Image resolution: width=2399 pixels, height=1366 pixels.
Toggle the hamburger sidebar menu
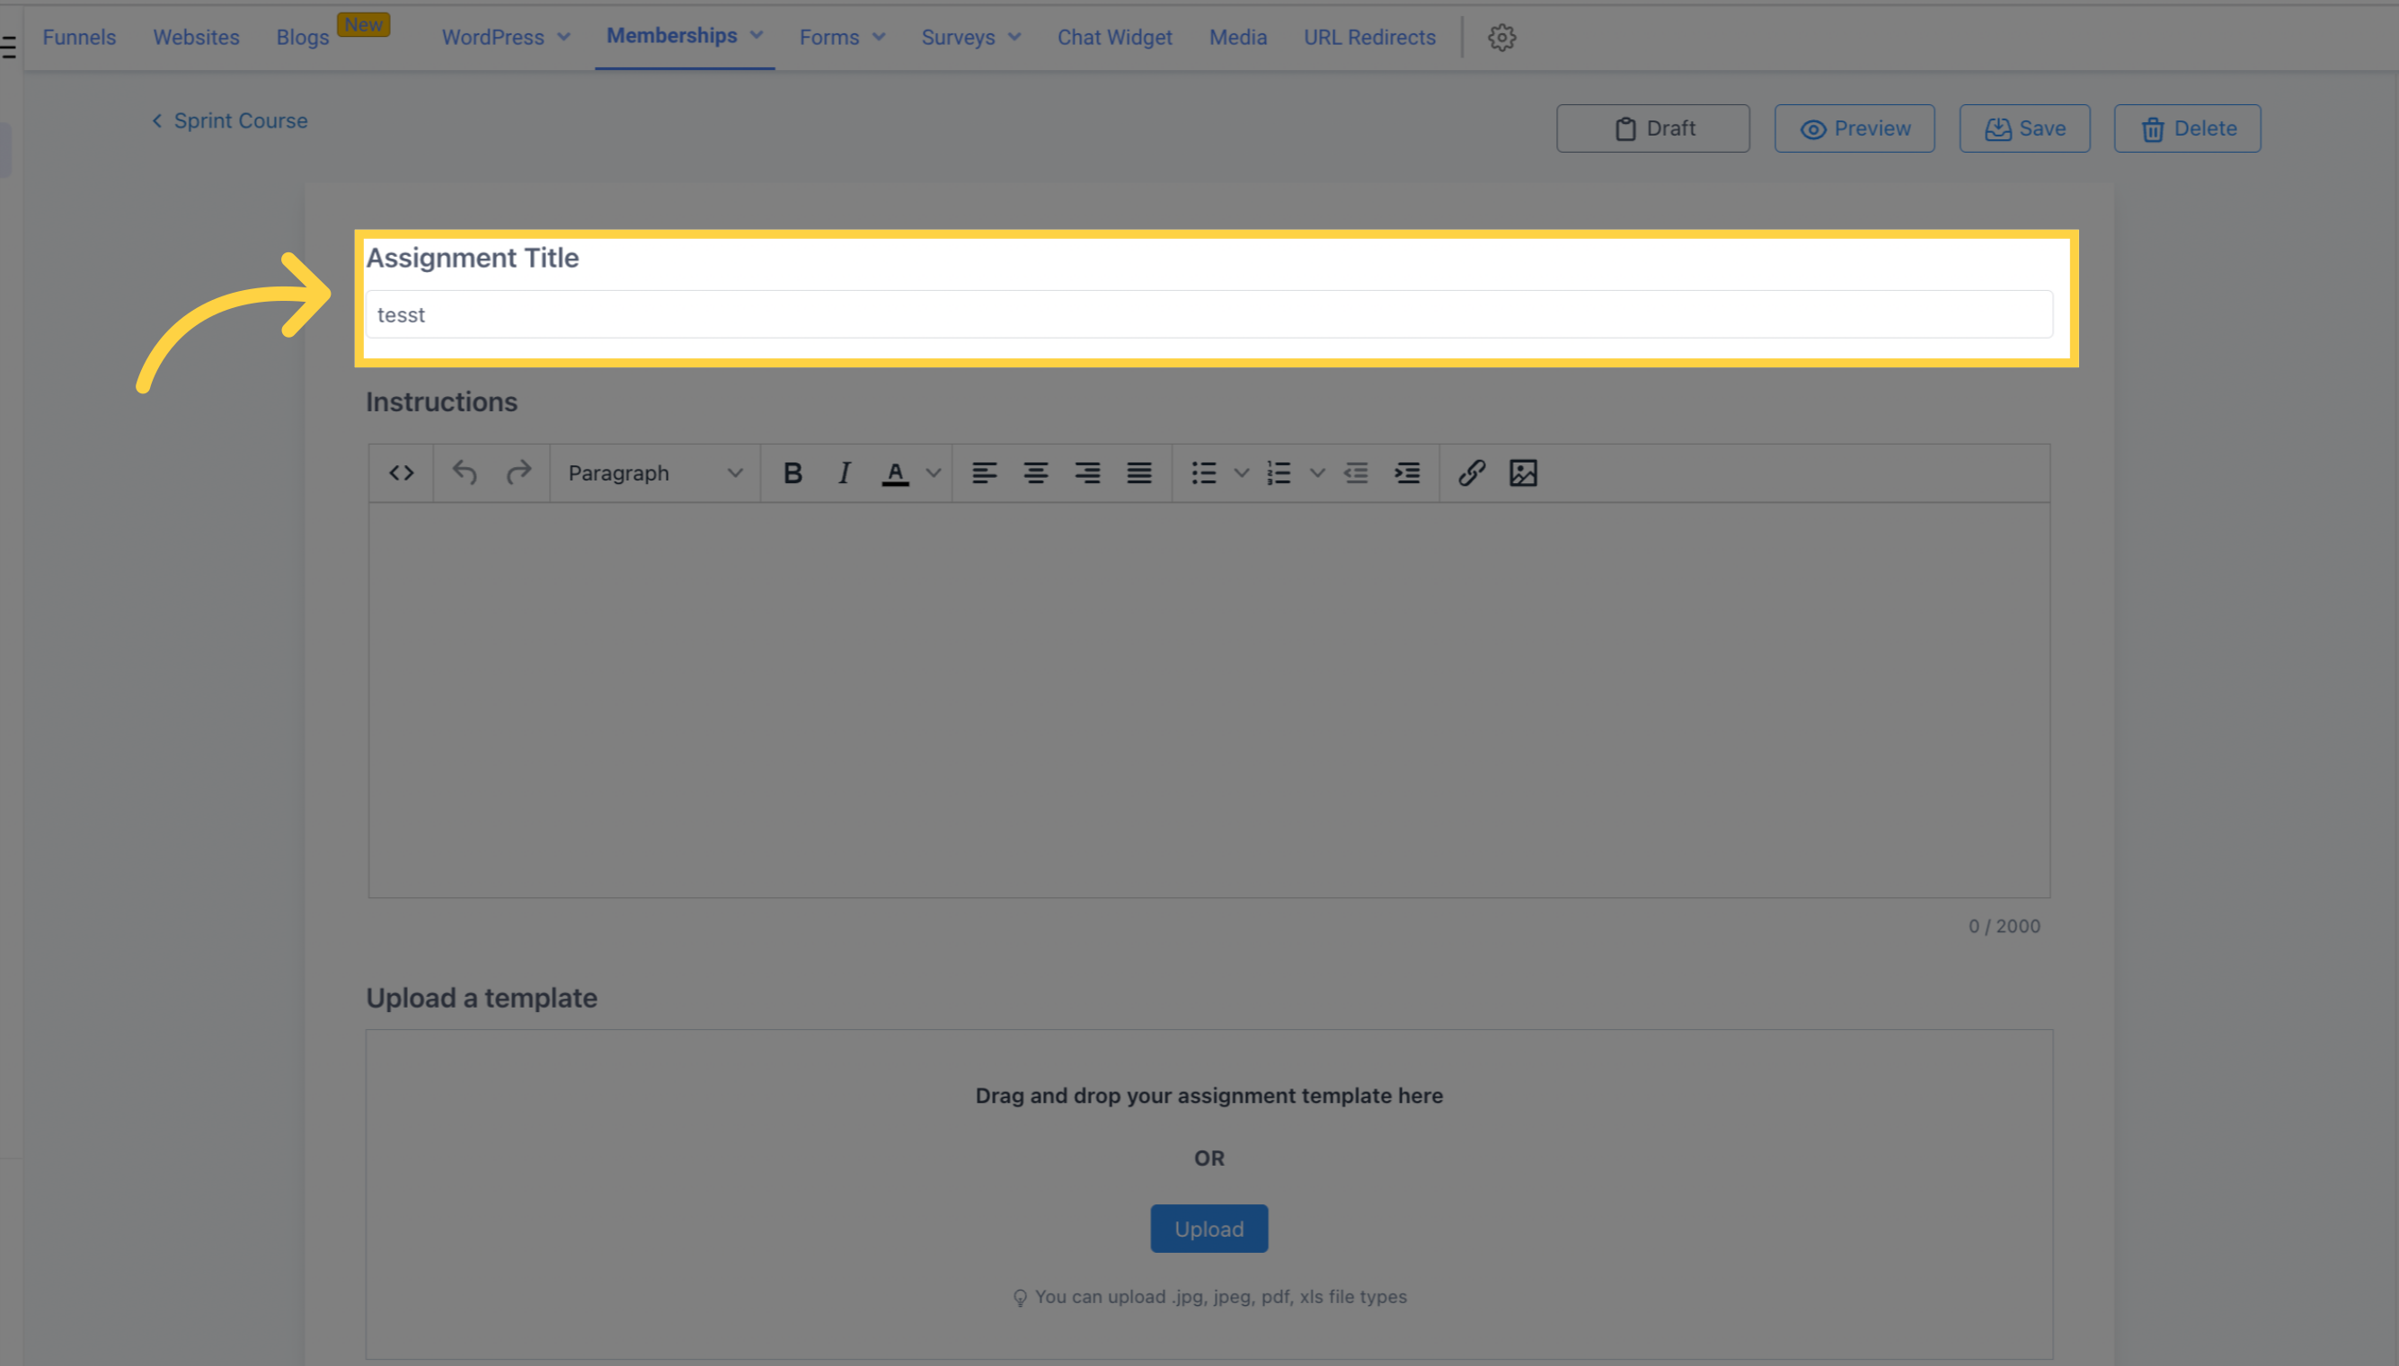click(8, 47)
